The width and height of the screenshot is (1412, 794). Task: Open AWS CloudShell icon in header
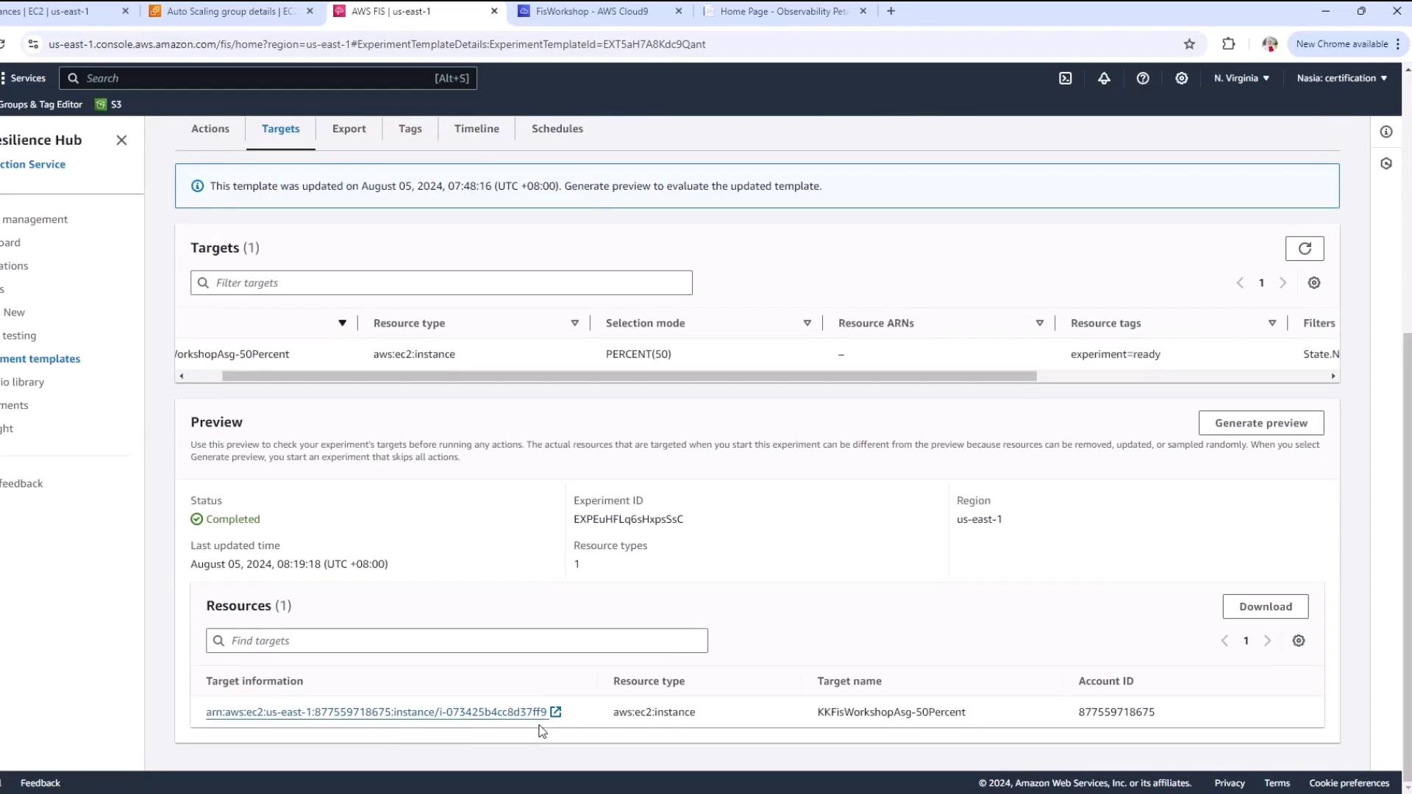click(x=1065, y=78)
